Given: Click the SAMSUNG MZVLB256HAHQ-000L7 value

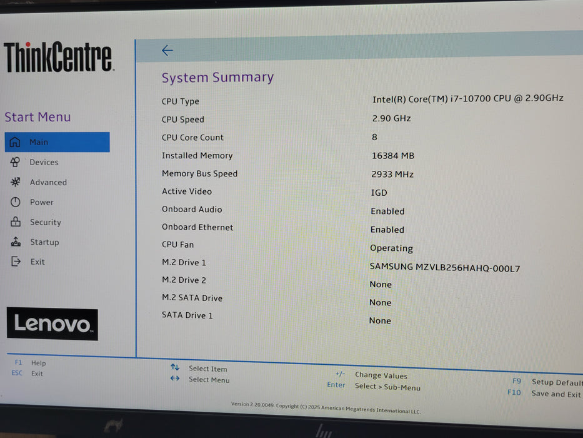Looking at the screenshot, I should pyautogui.click(x=445, y=267).
